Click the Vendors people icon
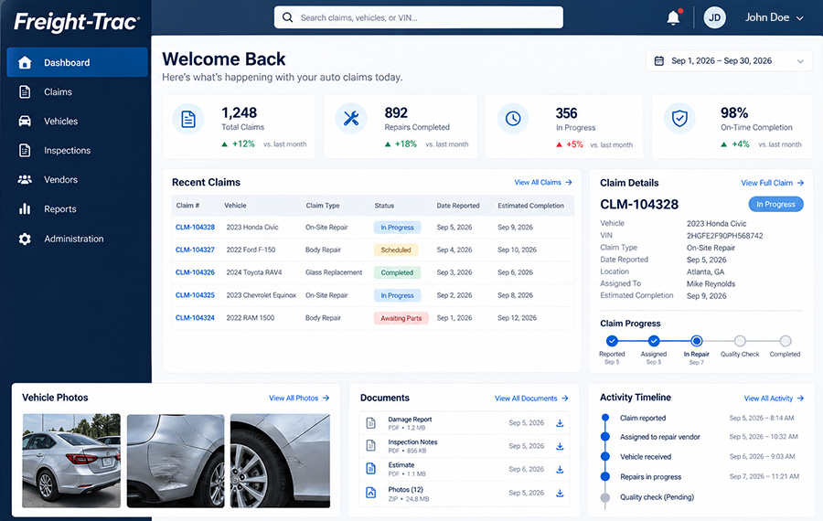 pyautogui.click(x=25, y=179)
